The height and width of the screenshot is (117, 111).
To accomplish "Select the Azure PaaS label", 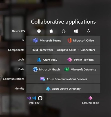I will tap(50, 60).
